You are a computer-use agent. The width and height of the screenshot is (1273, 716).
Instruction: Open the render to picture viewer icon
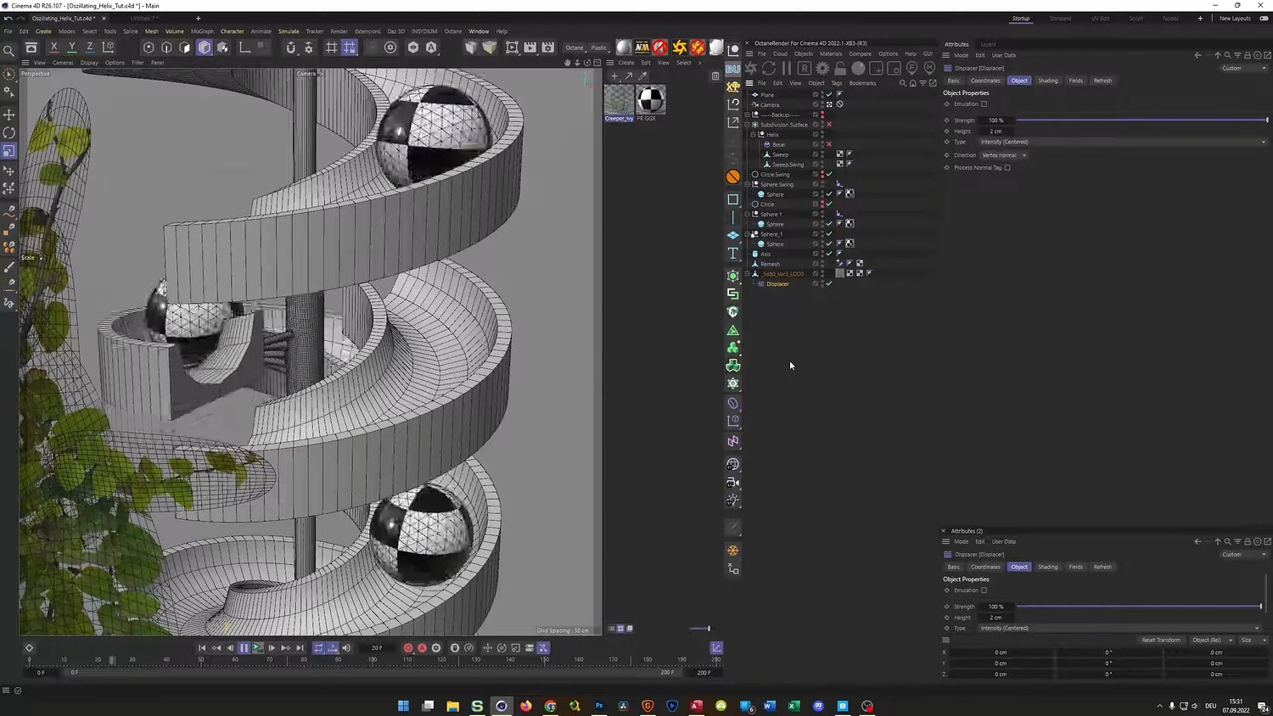[530, 48]
